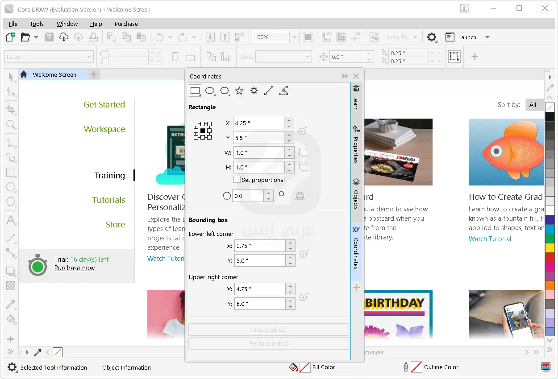
Task: Expand the Launch dropdown arrow
Action: 487,37
